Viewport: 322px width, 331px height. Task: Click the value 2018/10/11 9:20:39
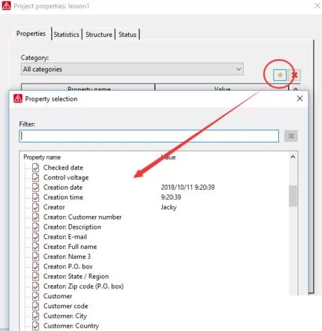[x=188, y=187]
